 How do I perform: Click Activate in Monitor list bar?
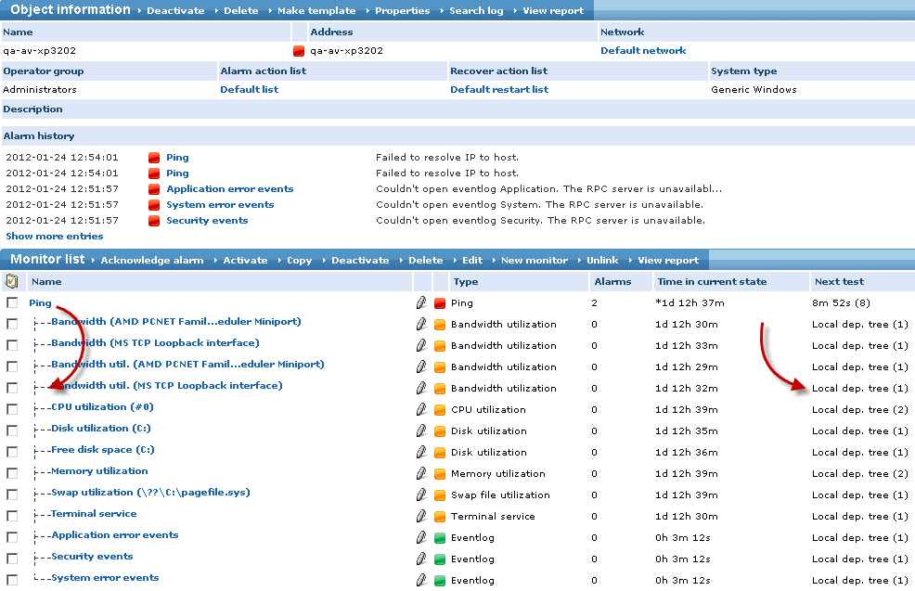pyautogui.click(x=245, y=260)
